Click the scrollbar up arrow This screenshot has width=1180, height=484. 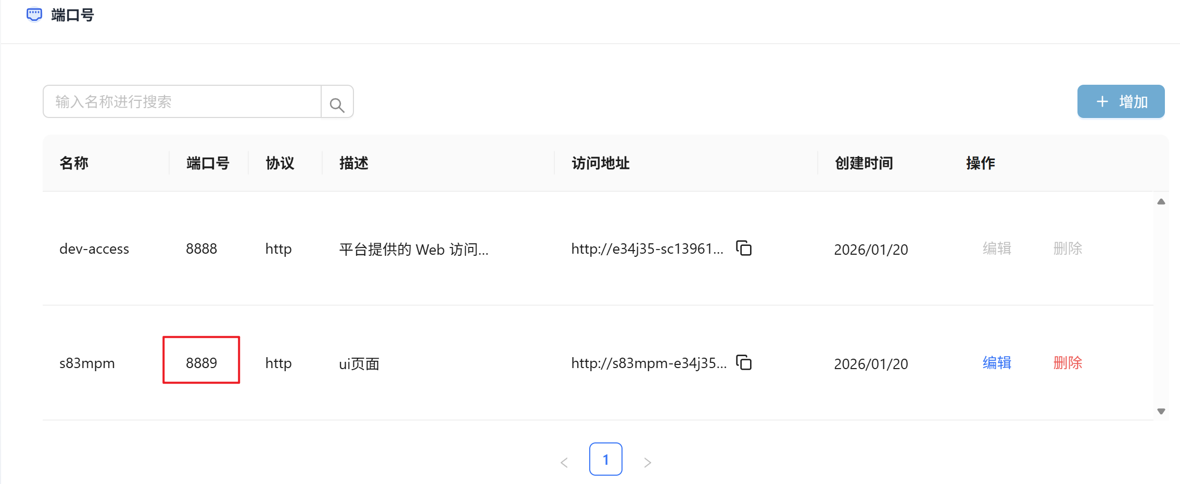1161,202
